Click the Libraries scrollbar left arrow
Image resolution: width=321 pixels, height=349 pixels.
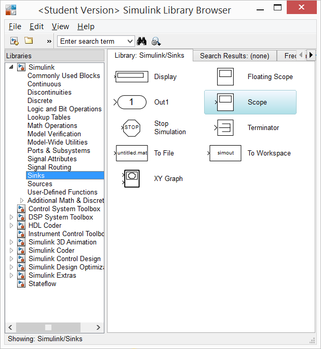(x=10, y=327)
